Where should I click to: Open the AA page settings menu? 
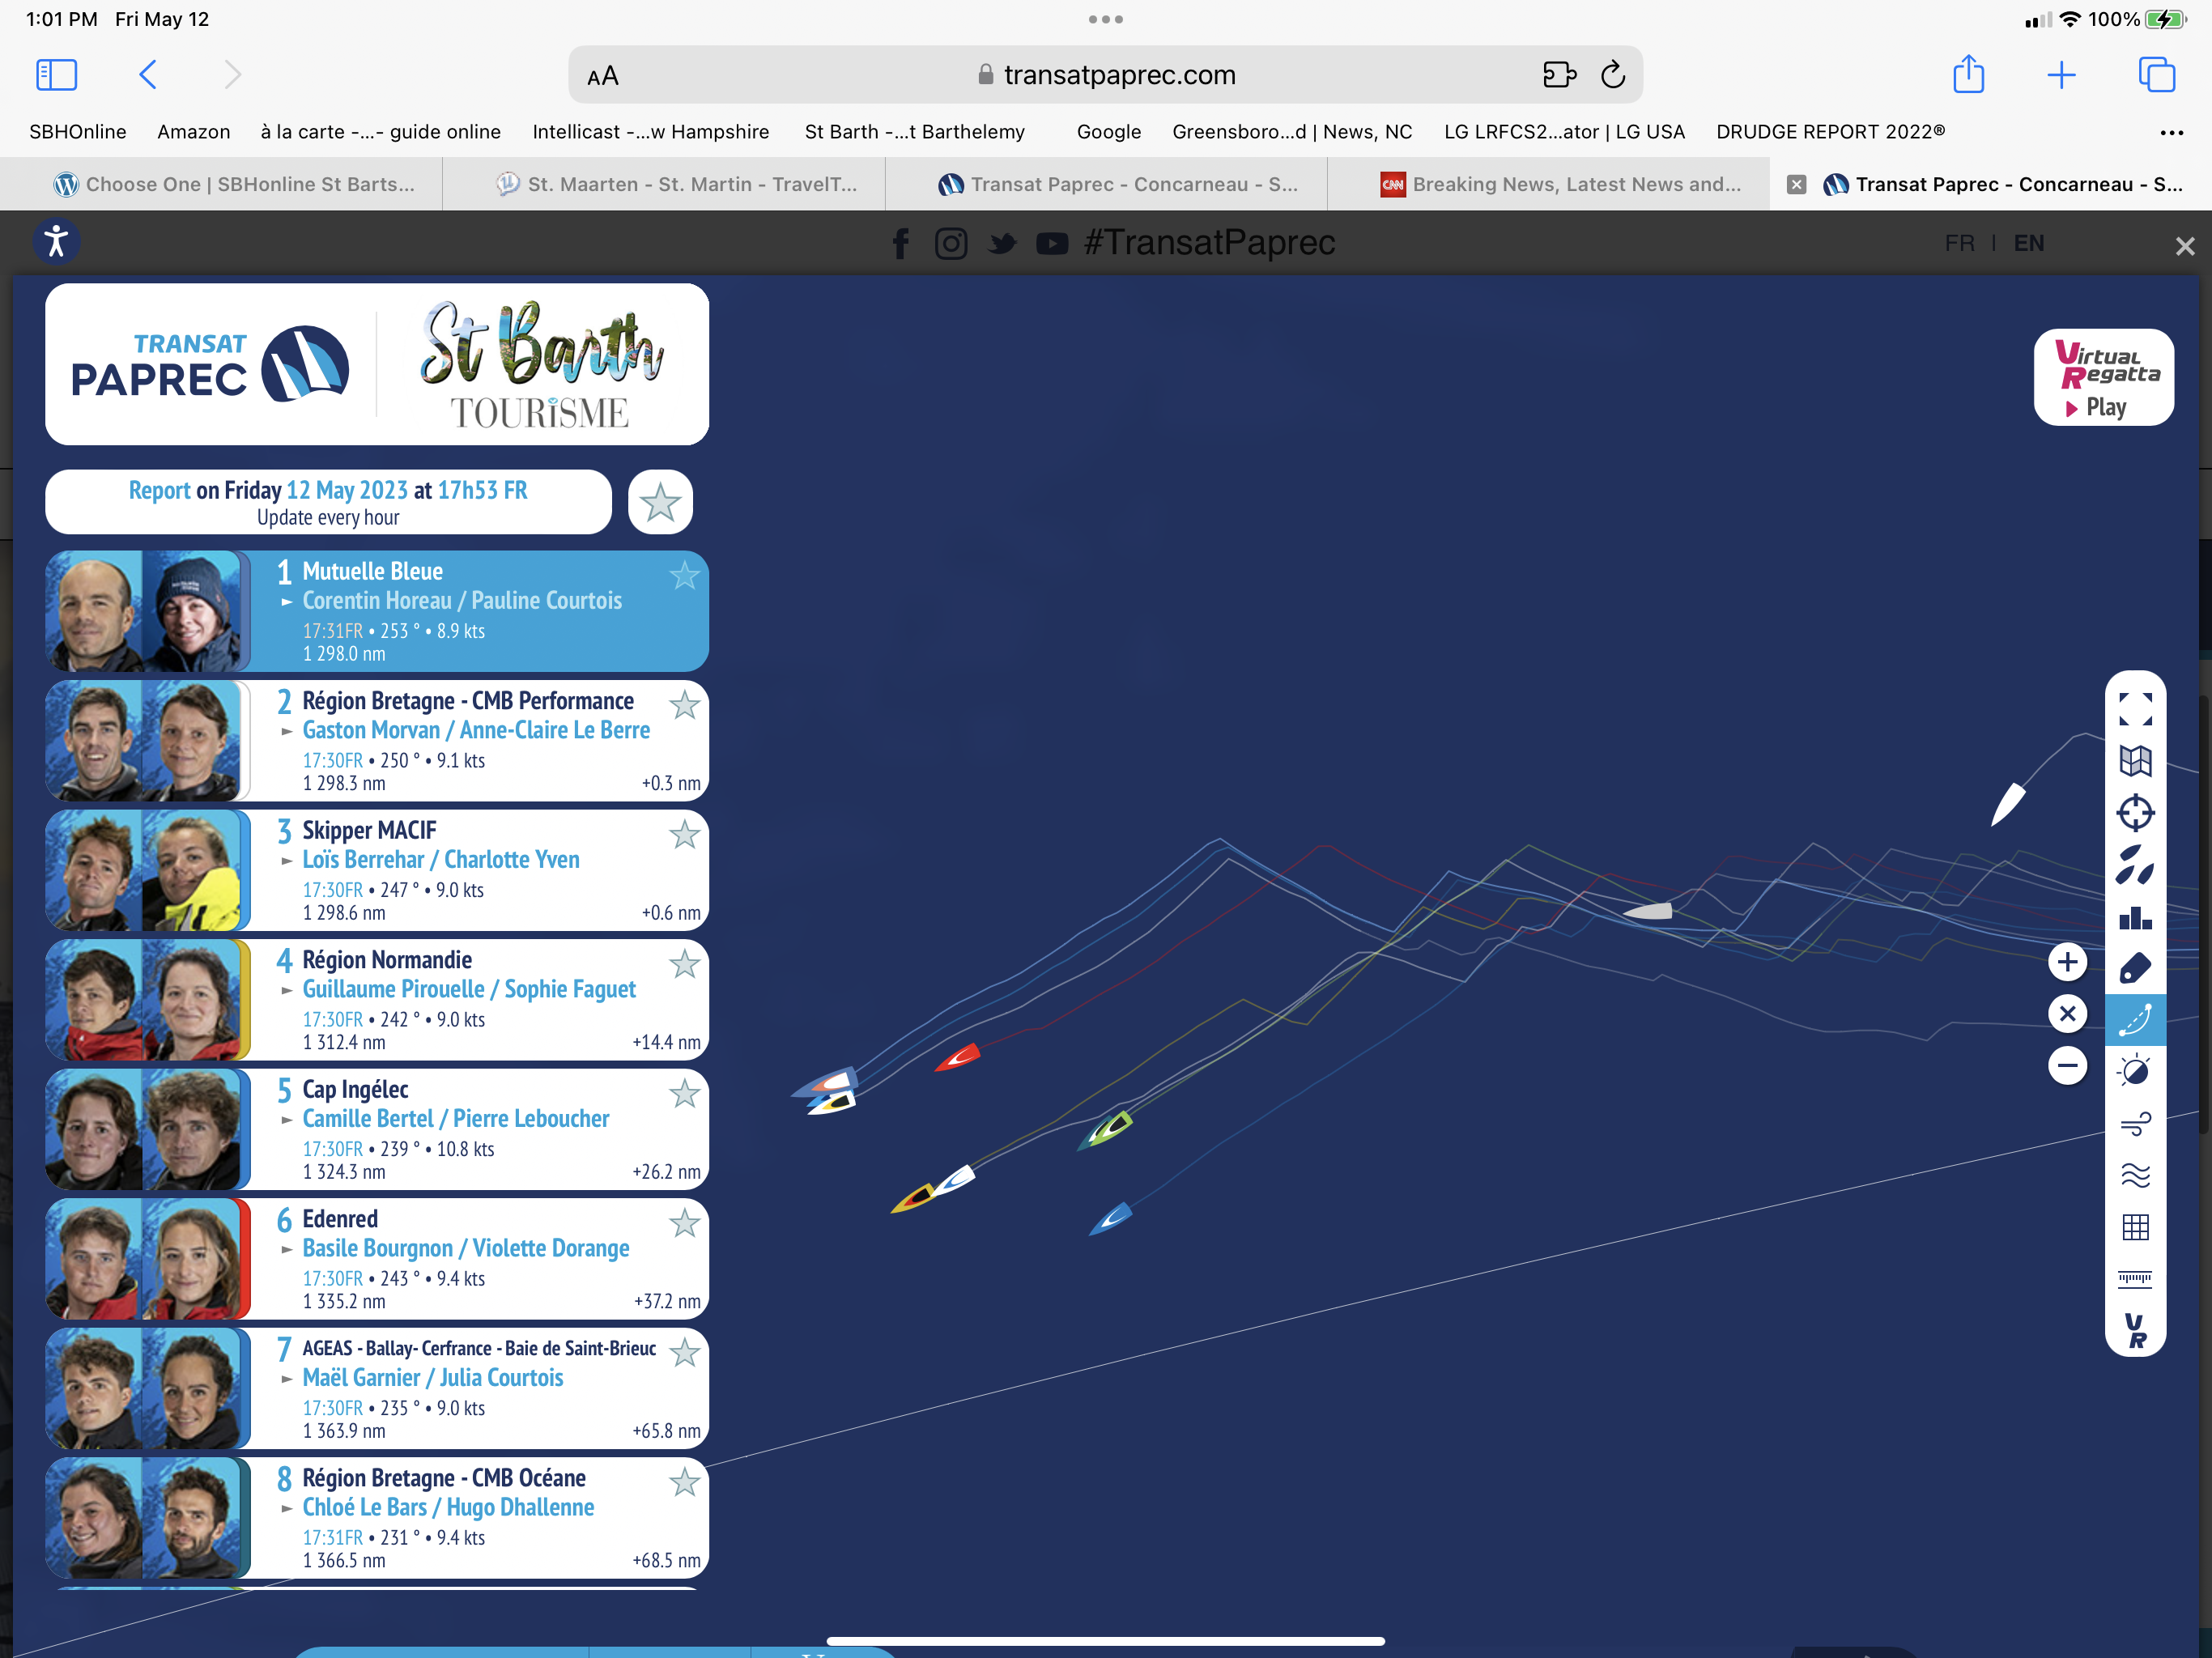[x=603, y=76]
